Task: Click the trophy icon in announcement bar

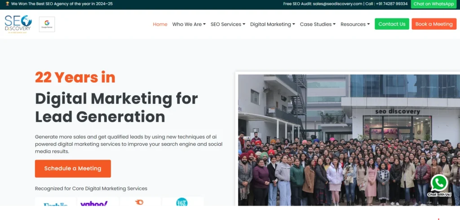Action: (x=7, y=4)
